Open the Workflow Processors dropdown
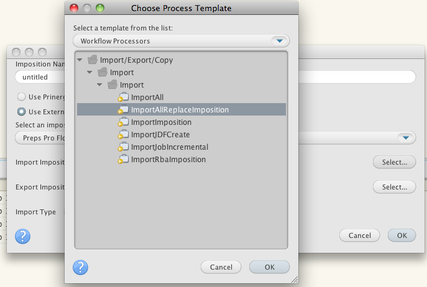427x287 pixels. pyautogui.click(x=181, y=41)
